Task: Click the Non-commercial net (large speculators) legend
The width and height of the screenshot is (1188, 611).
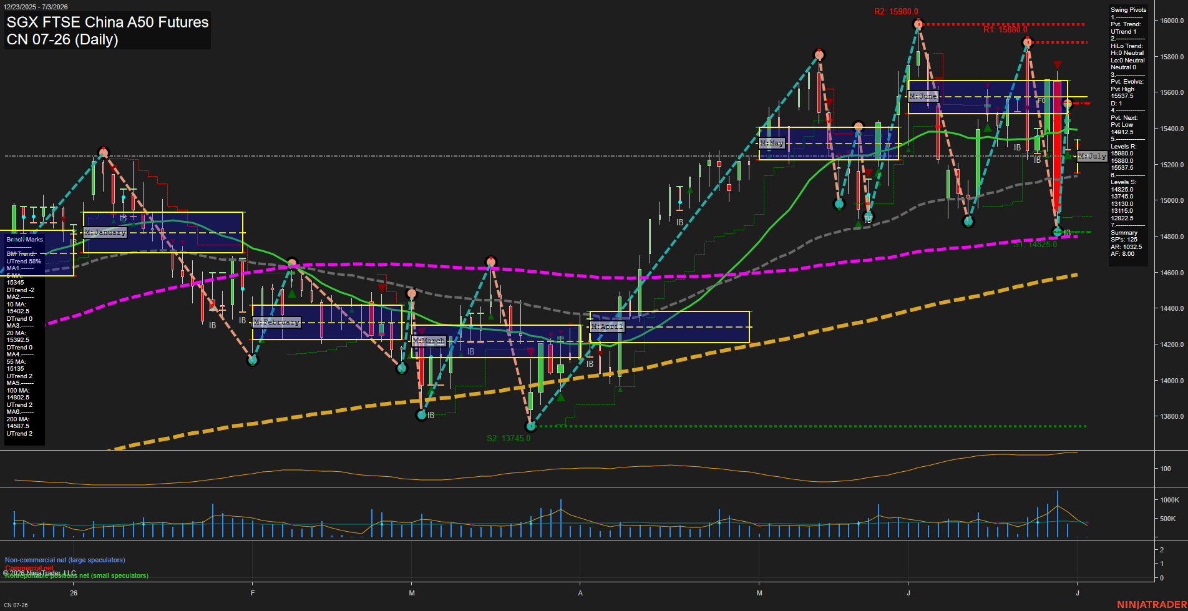Action: click(65, 560)
